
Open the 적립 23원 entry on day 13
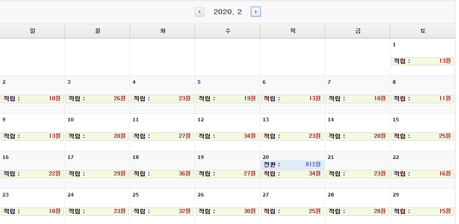point(292,136)
